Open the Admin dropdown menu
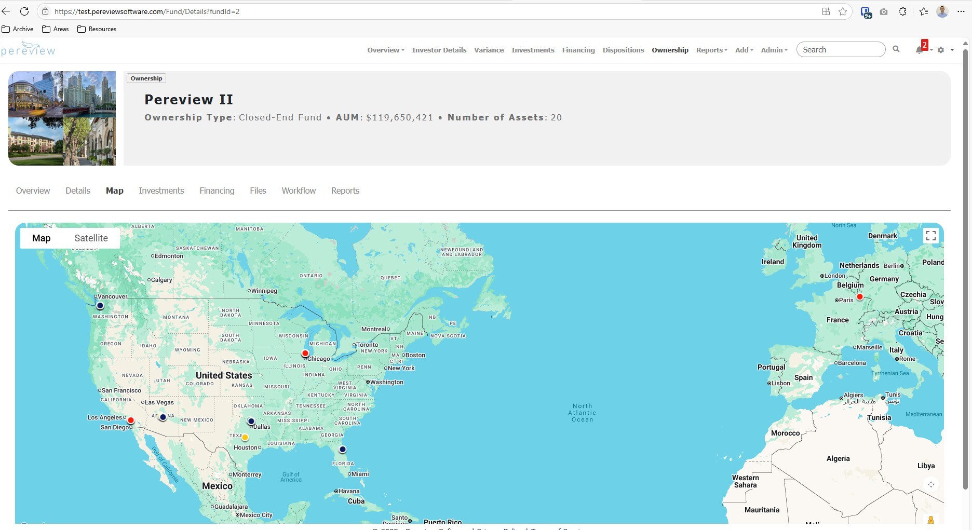Screen dimensions: 972x530 [x=774, y=50]
